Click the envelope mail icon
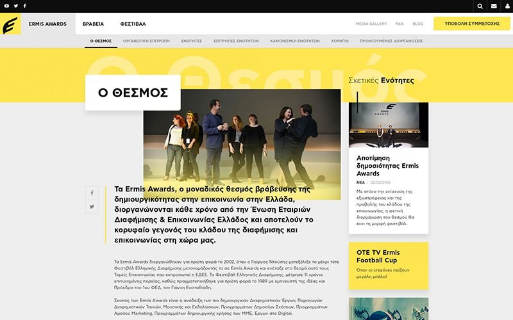 pyautogui.click(x=494, y=6)
